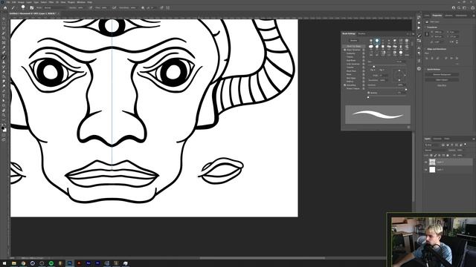Switch to the Channels tab
This screenshot has height=267, width=476.
click(437, 139)
